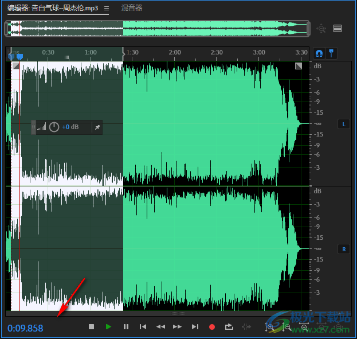
Task: Click the 3:00 mark on time ruler
Action: click(x=259, y=52)
